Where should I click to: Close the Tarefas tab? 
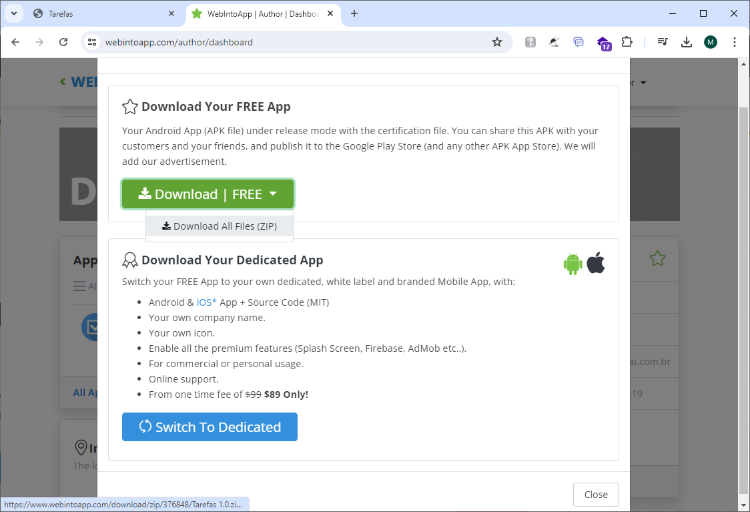[x=171, y=14]
